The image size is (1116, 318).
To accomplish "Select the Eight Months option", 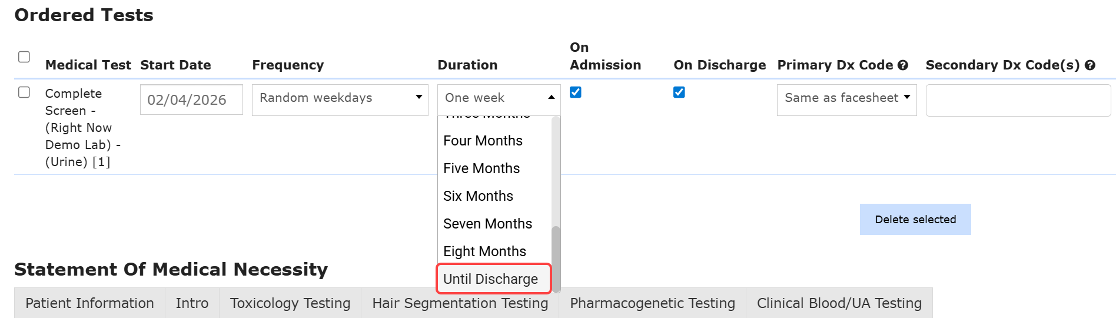I will tap(484, 251).
